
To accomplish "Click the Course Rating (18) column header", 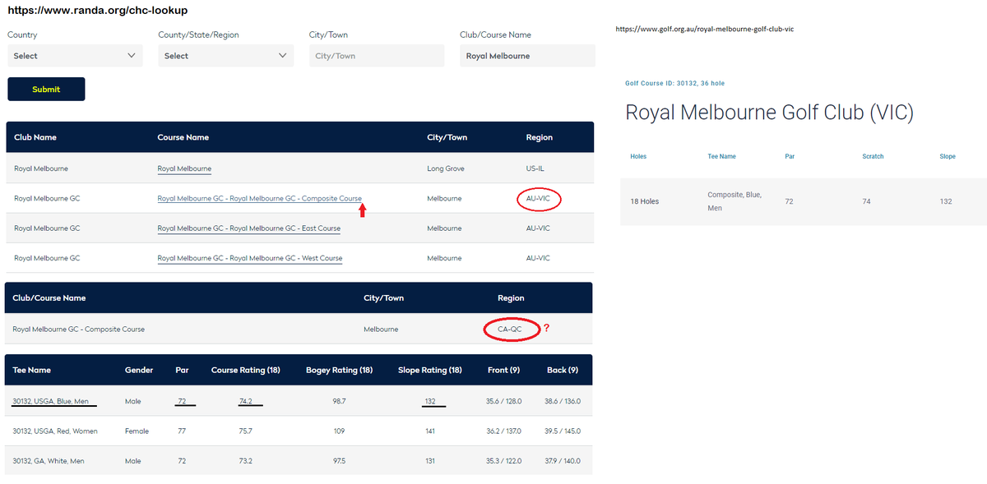I will tap(246, 370).
